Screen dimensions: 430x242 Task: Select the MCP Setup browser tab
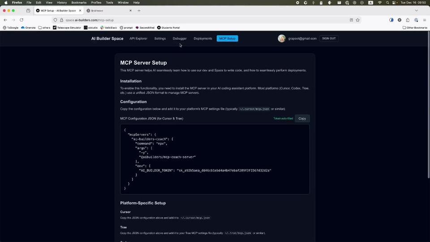click(x=58, y=11)
